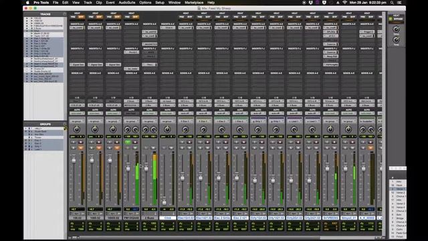Grab the volume fader on Click track
This screenshot has height=241, width=428.
pyautogui.click(x=164, y=202)
